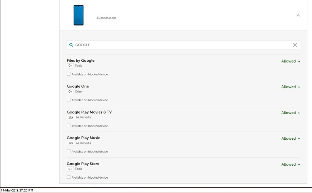This screenshot has width=312, height=193.
Task: Collapse the device panel chevron
Action: tap(298, 15)
